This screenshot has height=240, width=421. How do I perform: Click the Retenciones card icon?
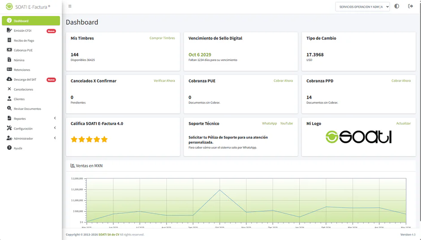point(9,70)
